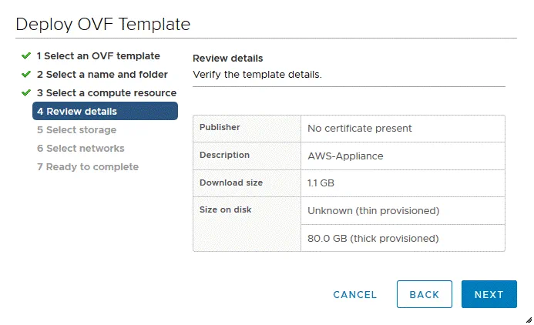Select step 7 Ready to complete
This screenshot has height=325, width=534.
point(88,167)
